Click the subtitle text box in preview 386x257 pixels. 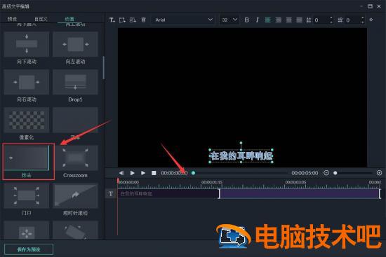click(x=241, y=155)
